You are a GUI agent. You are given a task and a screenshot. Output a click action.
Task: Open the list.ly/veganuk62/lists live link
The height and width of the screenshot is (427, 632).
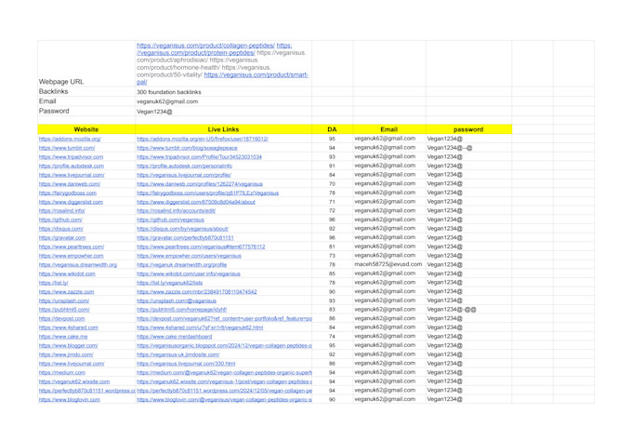click(170, 283)
